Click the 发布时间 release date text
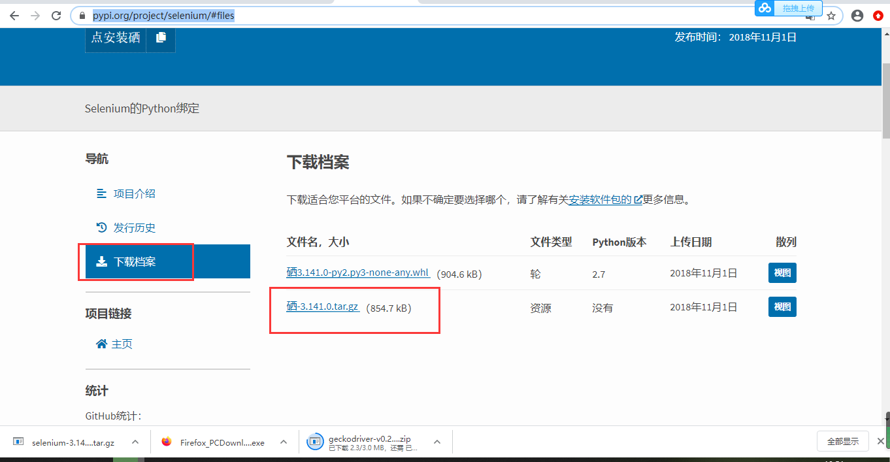890x462 pixels. (x=736, y=37)
